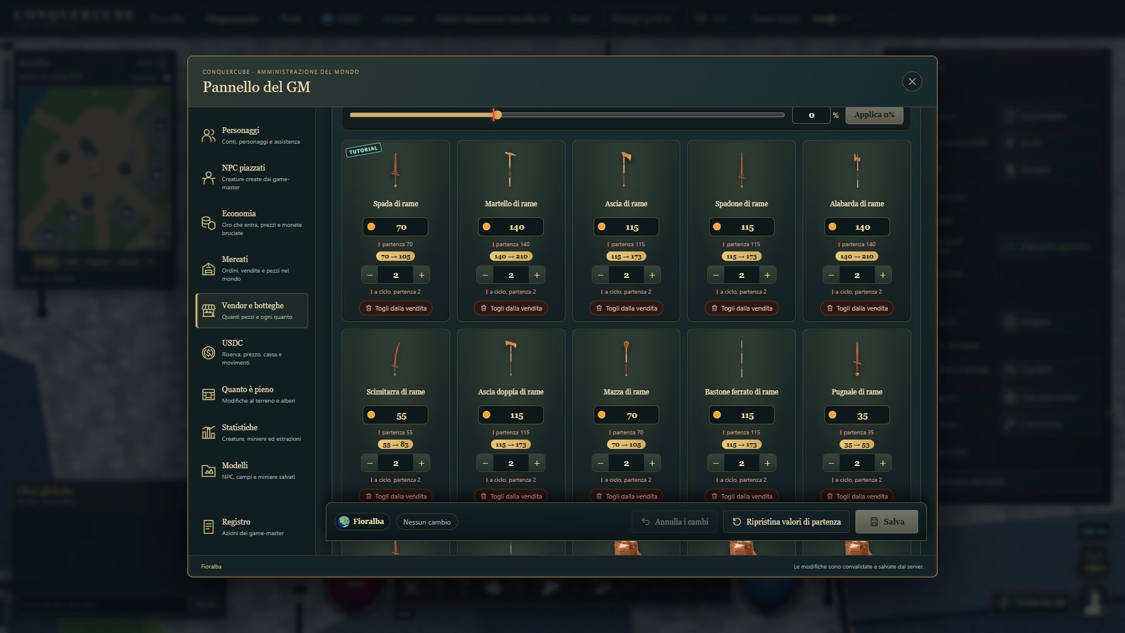Click the TUTORIAL badge on Spada di rame
This screenshot has width=1125, height=633.
click(363, 150)
